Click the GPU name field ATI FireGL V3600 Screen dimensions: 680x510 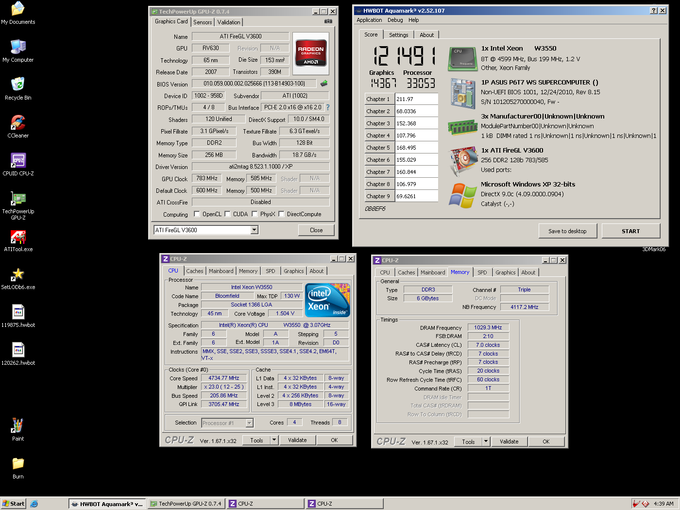click(240, 36)
